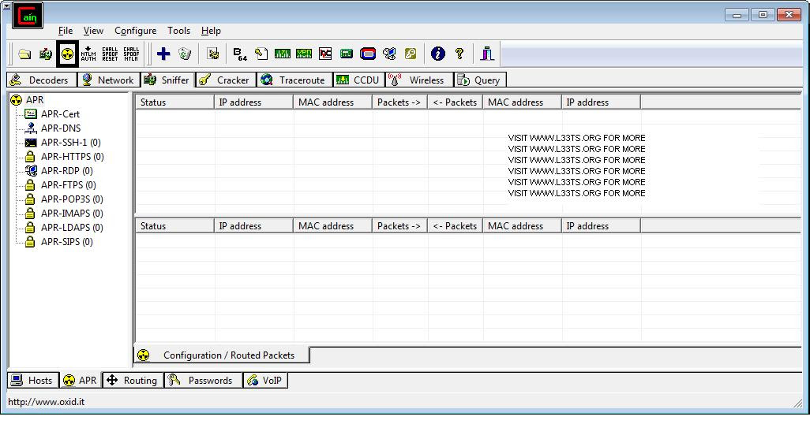
Task: Toggle the Start/Stop APR radiation icon
Action: point(67,54)
